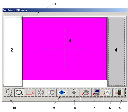Start axial length measurement graph icon
128x112 pixels.
(30, 93)
